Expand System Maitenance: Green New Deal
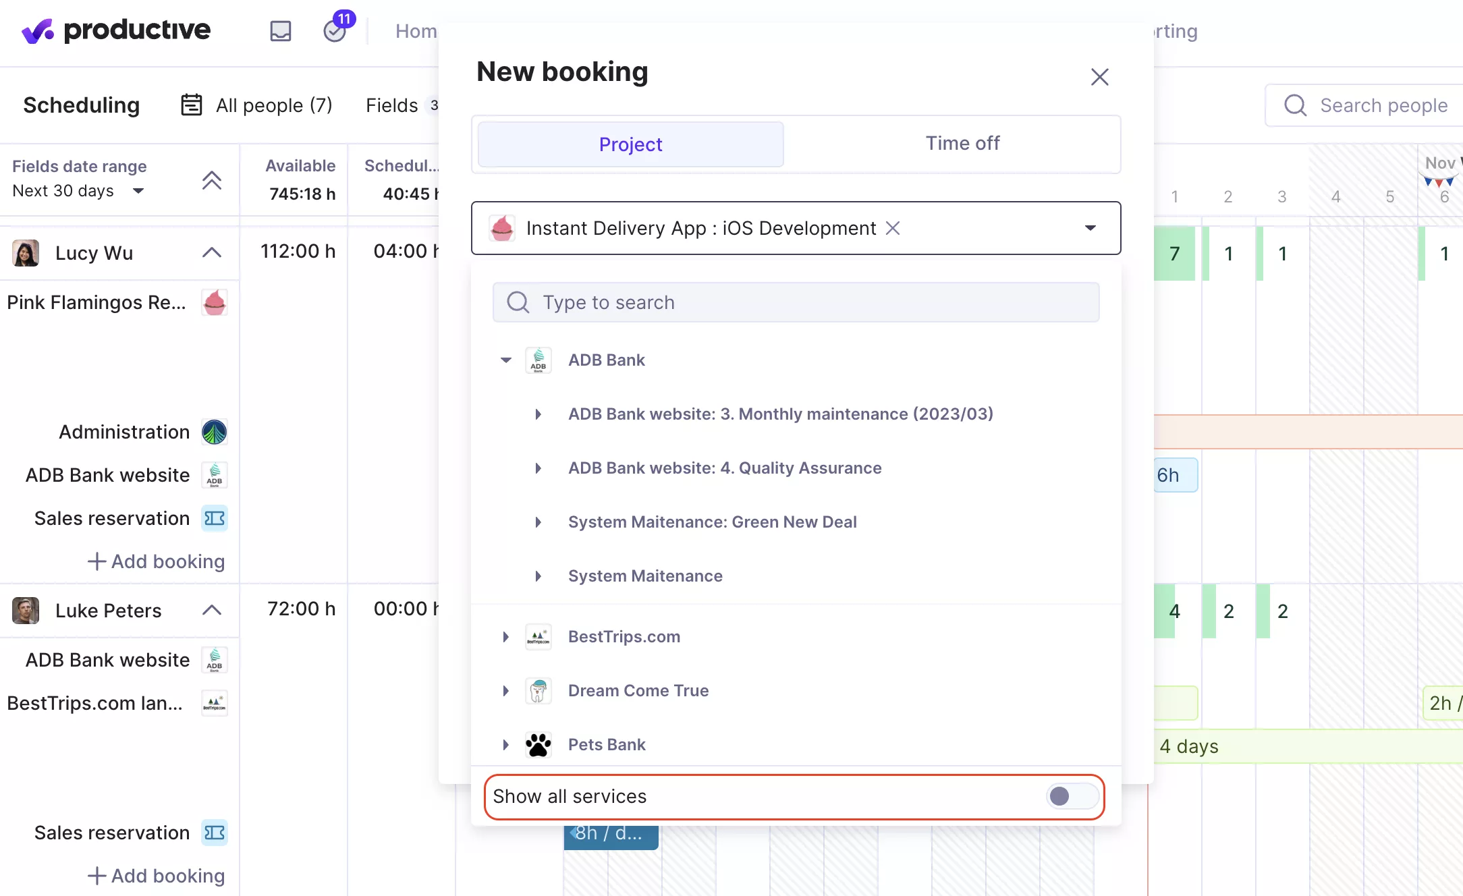 pyautogui.click(x=538, y=522)
